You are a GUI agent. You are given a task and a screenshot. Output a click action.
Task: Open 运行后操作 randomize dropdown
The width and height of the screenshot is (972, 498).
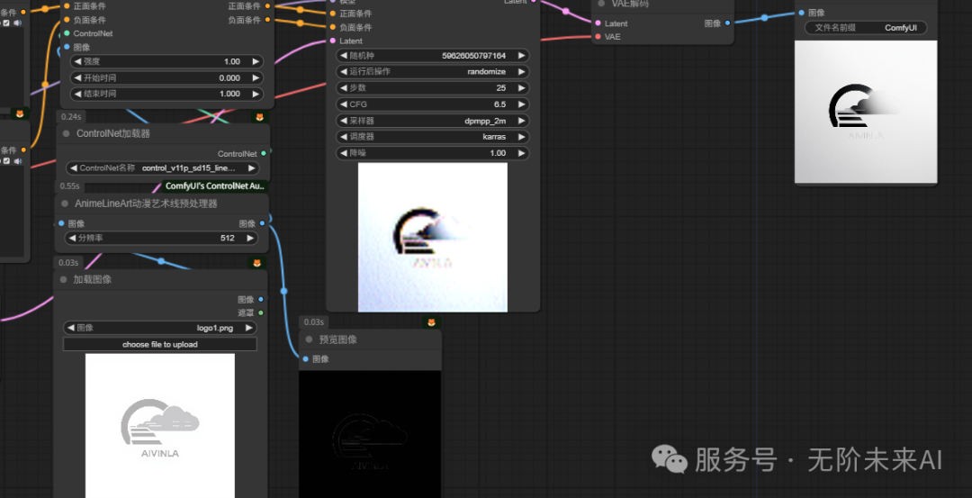click(x=433, y=72)
